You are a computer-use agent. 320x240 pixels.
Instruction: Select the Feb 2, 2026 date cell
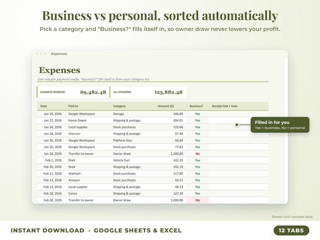tap(54, 160)
